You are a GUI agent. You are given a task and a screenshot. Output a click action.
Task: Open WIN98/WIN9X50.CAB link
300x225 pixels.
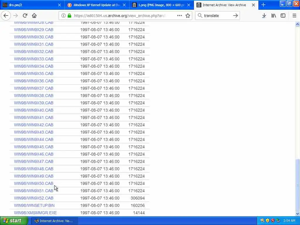pyautogui.click(x=33, y=183)
